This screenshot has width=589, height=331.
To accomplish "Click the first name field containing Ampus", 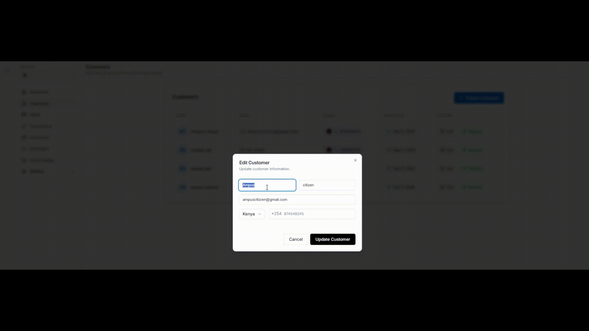I will point(267,185).
